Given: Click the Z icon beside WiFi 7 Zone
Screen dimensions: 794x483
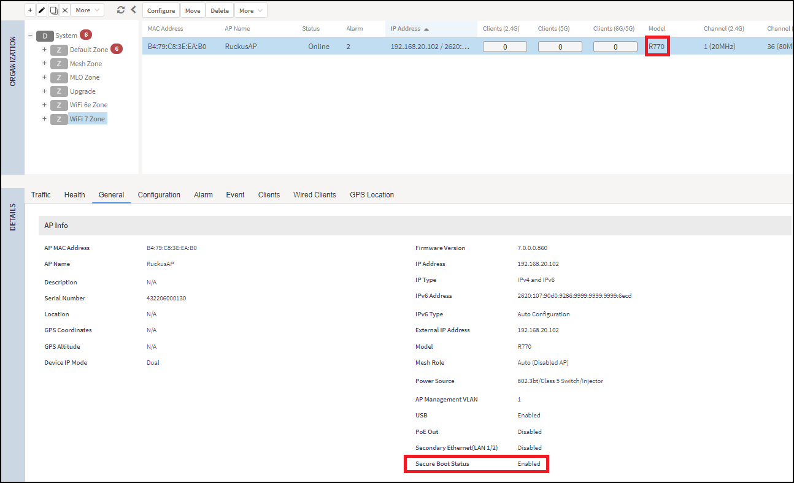Looking at the screenshot, I should (59, 119).
